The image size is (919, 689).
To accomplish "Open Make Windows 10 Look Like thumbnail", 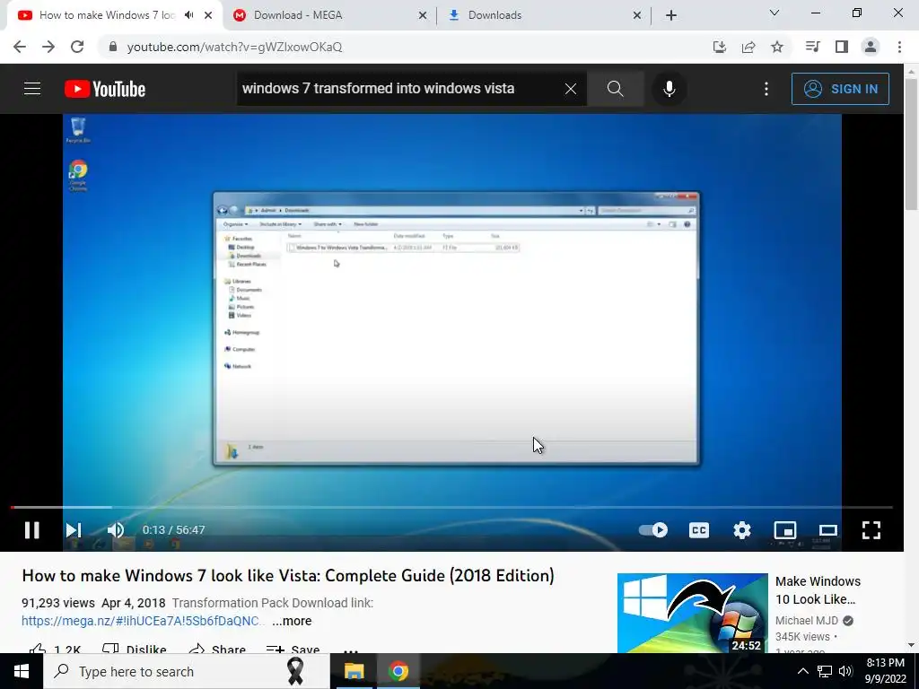I will 692,613.
